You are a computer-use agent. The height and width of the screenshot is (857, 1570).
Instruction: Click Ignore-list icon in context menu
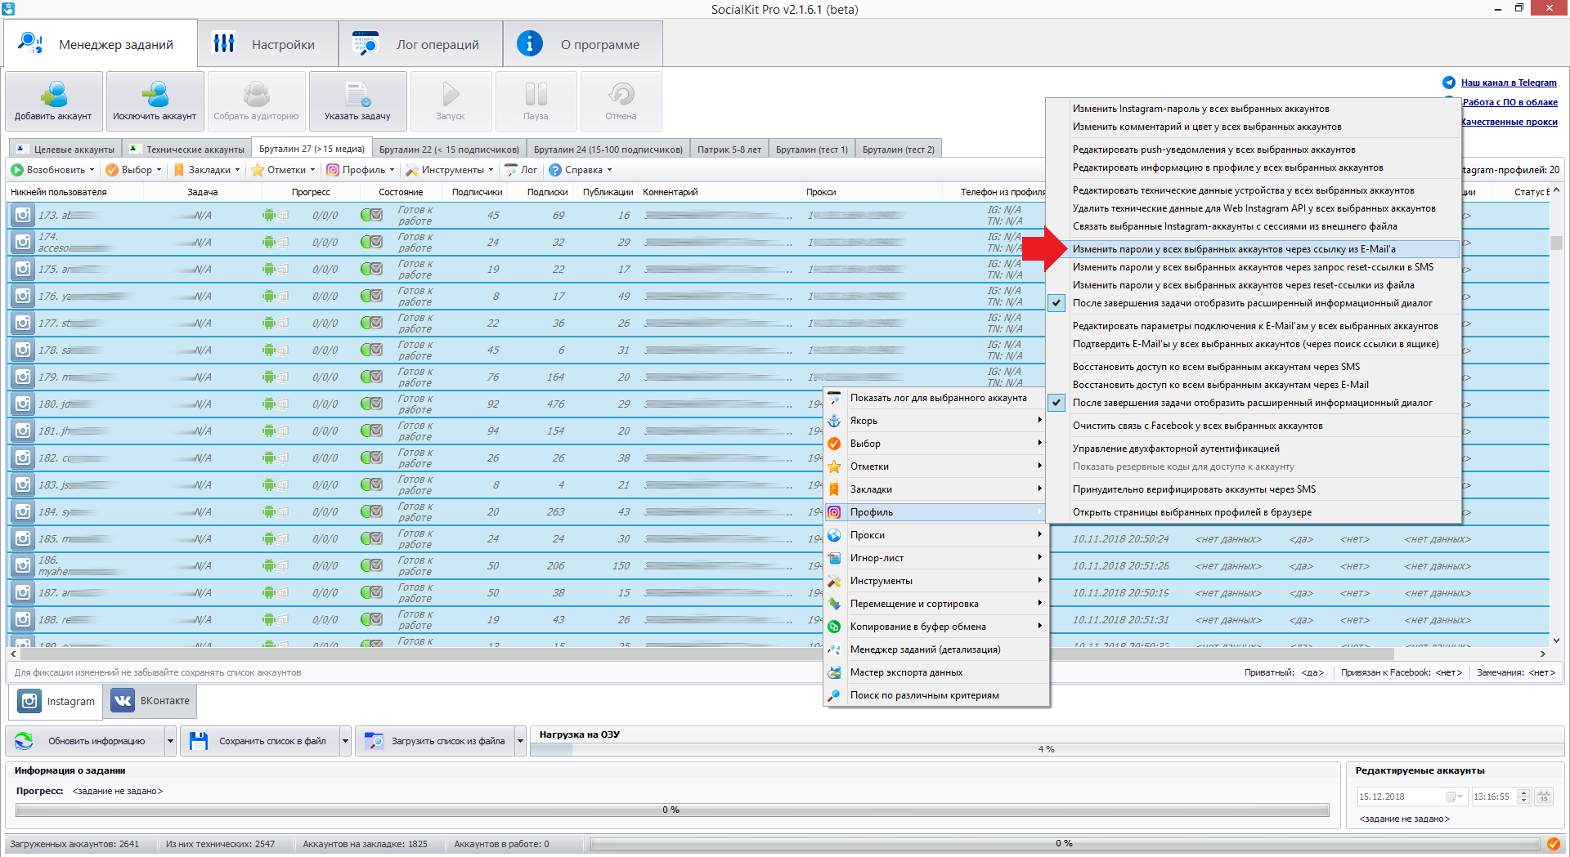[834, 558]
